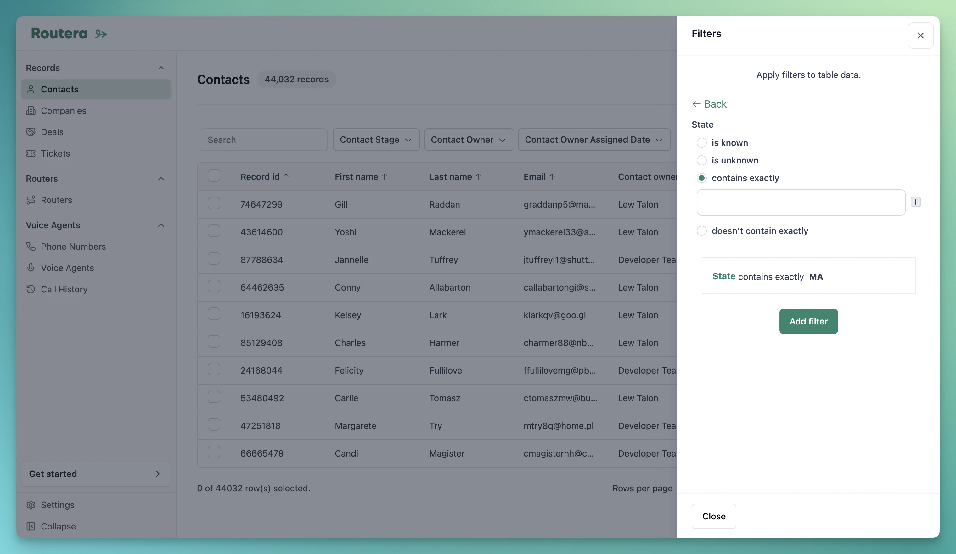Expand the Get started panel

[96, 474]
